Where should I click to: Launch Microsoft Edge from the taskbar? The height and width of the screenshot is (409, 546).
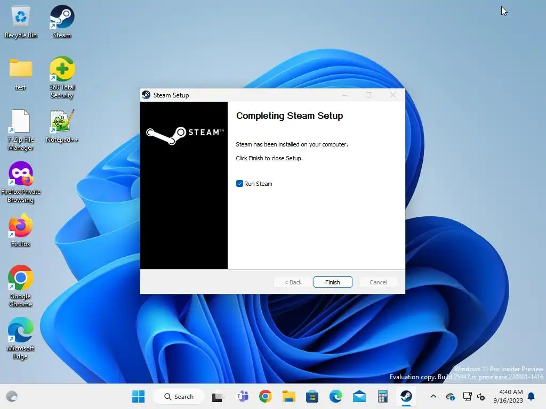tap(336, 396)
